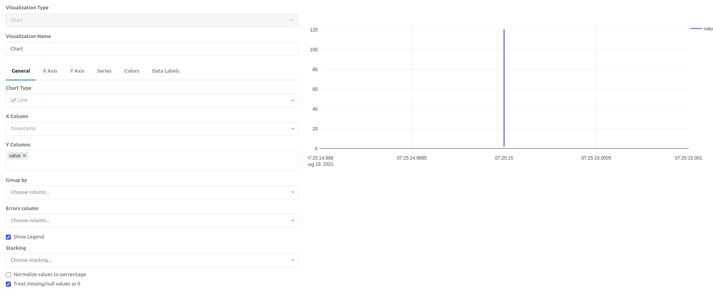Screen dimensions: 713x308
Task: Expand the Group by column selector
Action: [152, 192]
